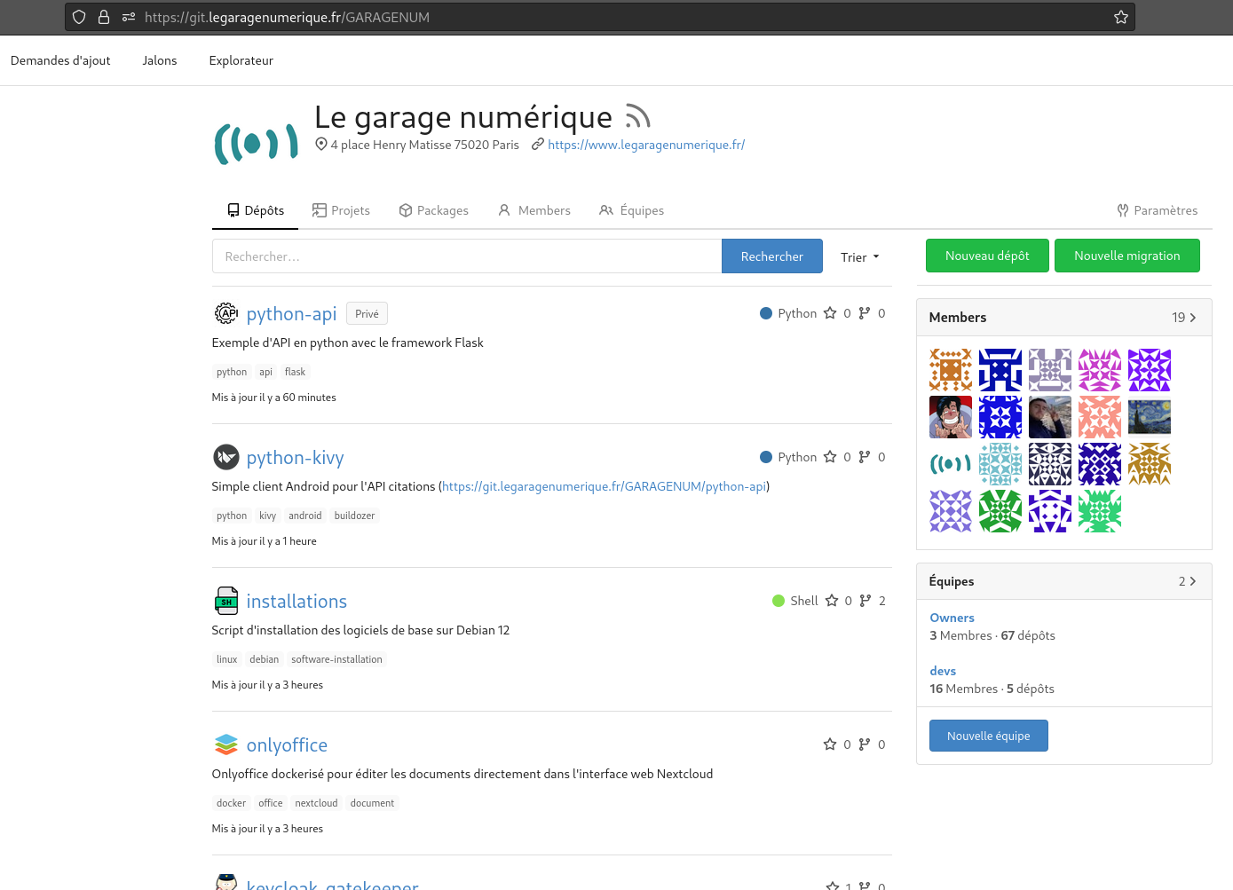1233x890 pixels.
Task: Click the Nouvelle migration button
Action: (1126, 256)
